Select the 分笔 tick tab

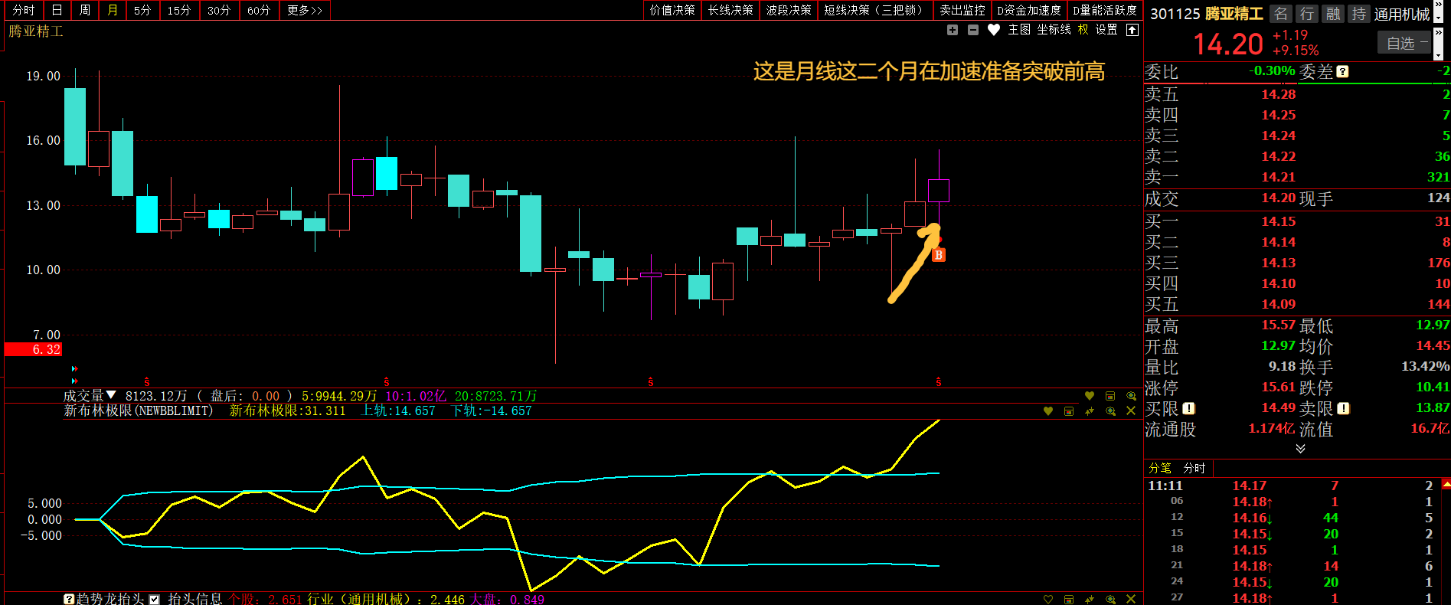1160,468
